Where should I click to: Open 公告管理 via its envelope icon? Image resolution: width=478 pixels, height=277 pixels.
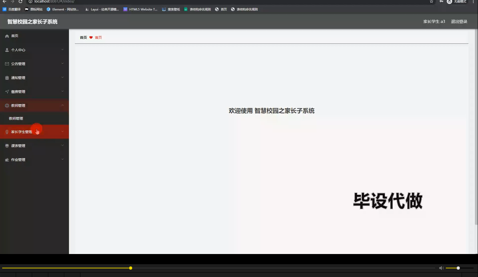7,64
